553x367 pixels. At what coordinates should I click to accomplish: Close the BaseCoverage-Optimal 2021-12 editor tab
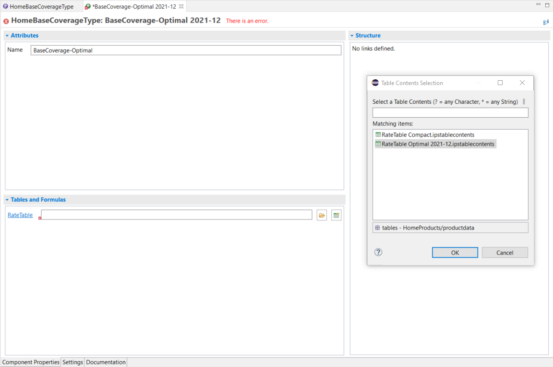(x=181, y=6)
